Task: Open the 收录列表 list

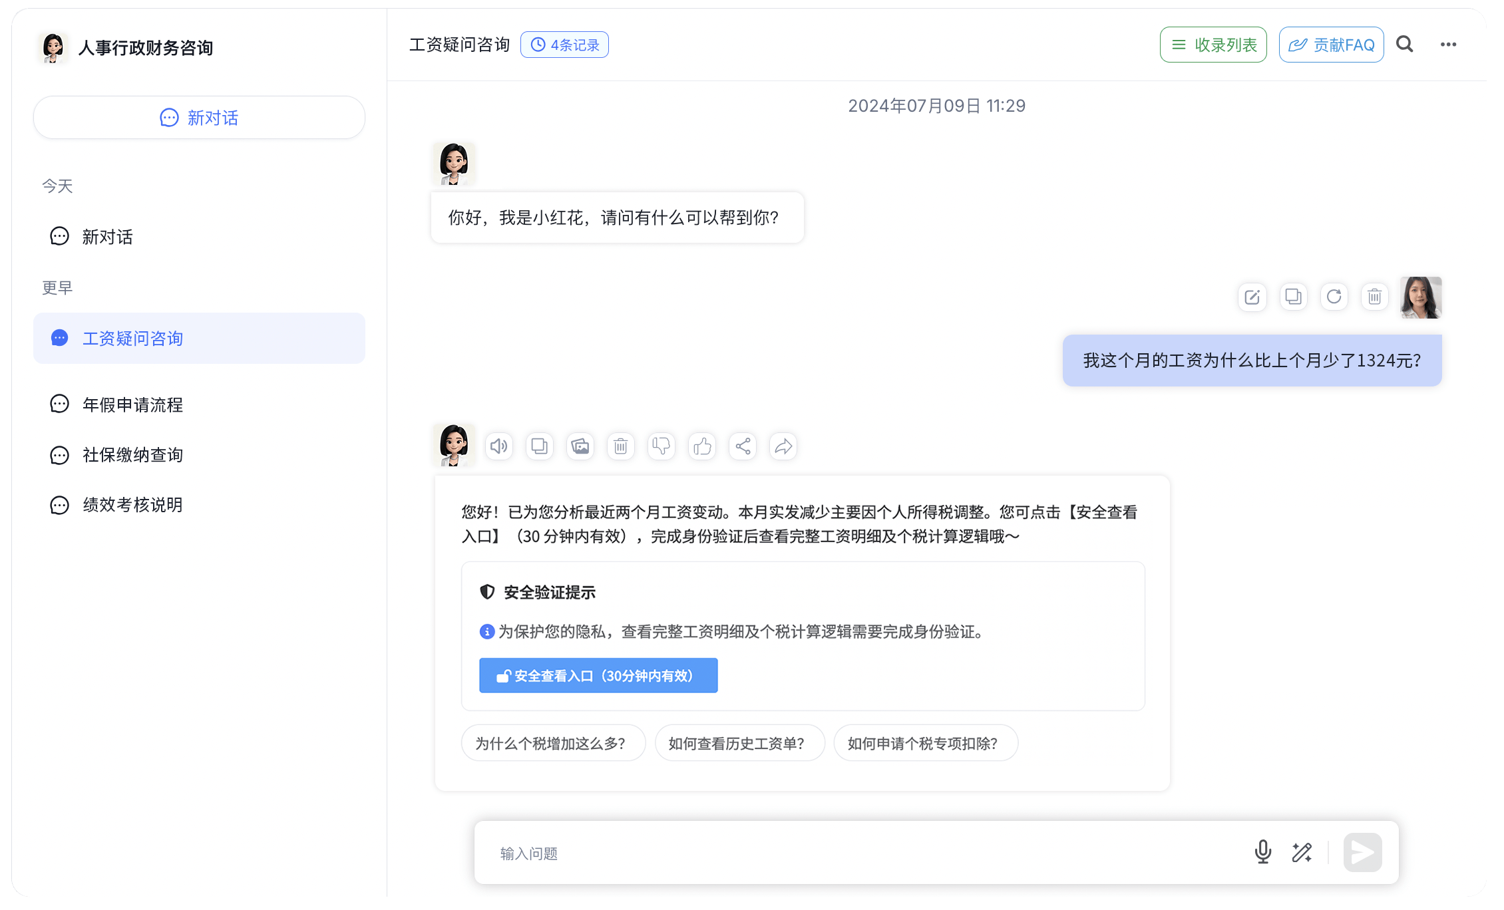Action: pyautogui.click(x=1213, y=45)
